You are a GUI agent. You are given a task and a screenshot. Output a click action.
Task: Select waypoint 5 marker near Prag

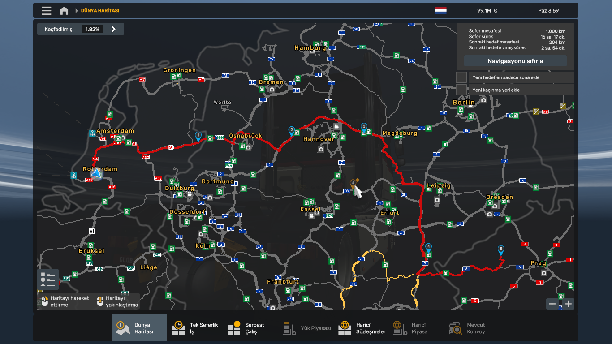(501, 250)
